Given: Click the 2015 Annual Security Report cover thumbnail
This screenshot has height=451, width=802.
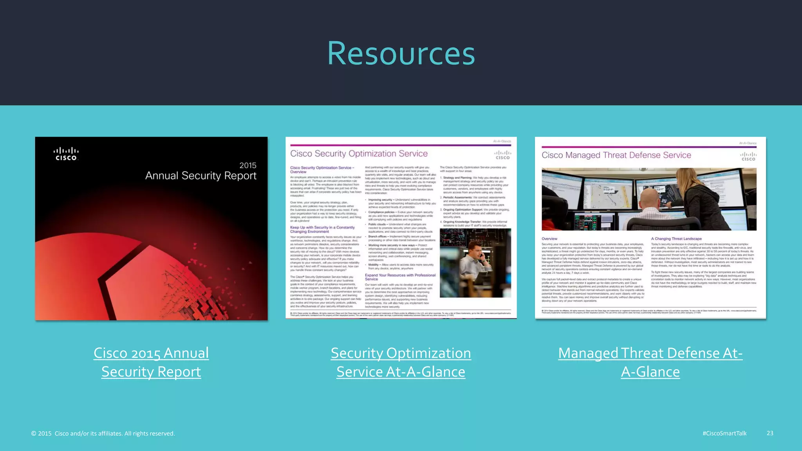Looking at the screenshot, I should (x=152, y=228).
